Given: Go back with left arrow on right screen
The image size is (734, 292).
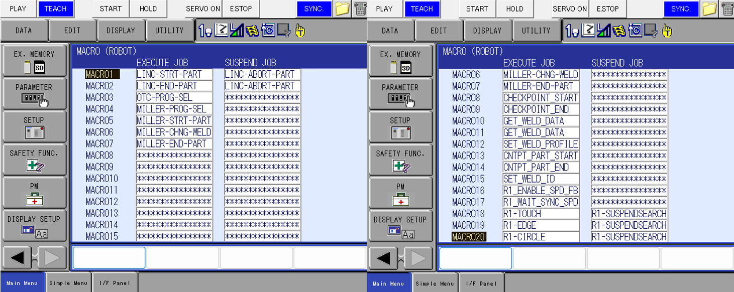Looking at the screenshot, I should point(384,258).
